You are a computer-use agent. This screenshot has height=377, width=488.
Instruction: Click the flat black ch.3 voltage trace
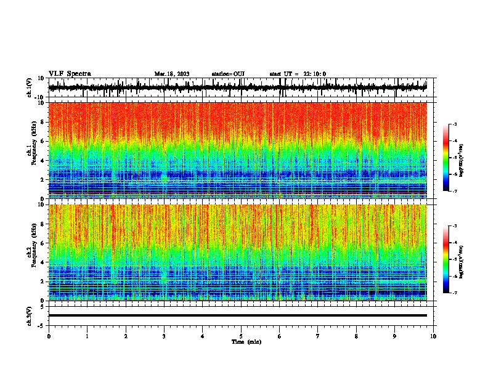(237, 315)
